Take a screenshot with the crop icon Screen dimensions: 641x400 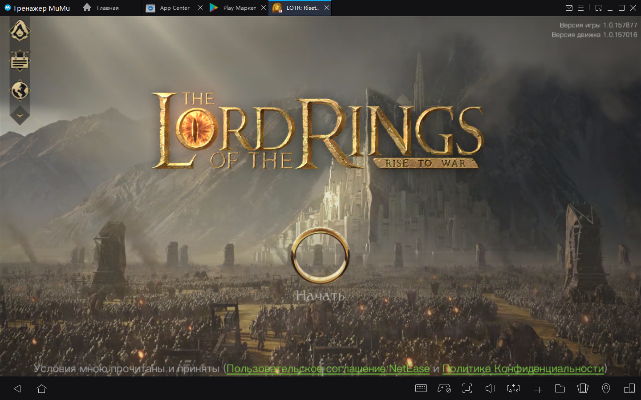click(537, 388)
